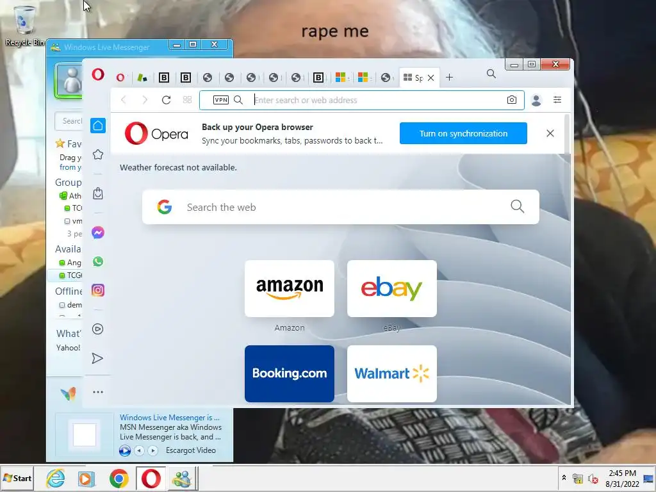Select the Opera taskbar button

pos(151,478)
